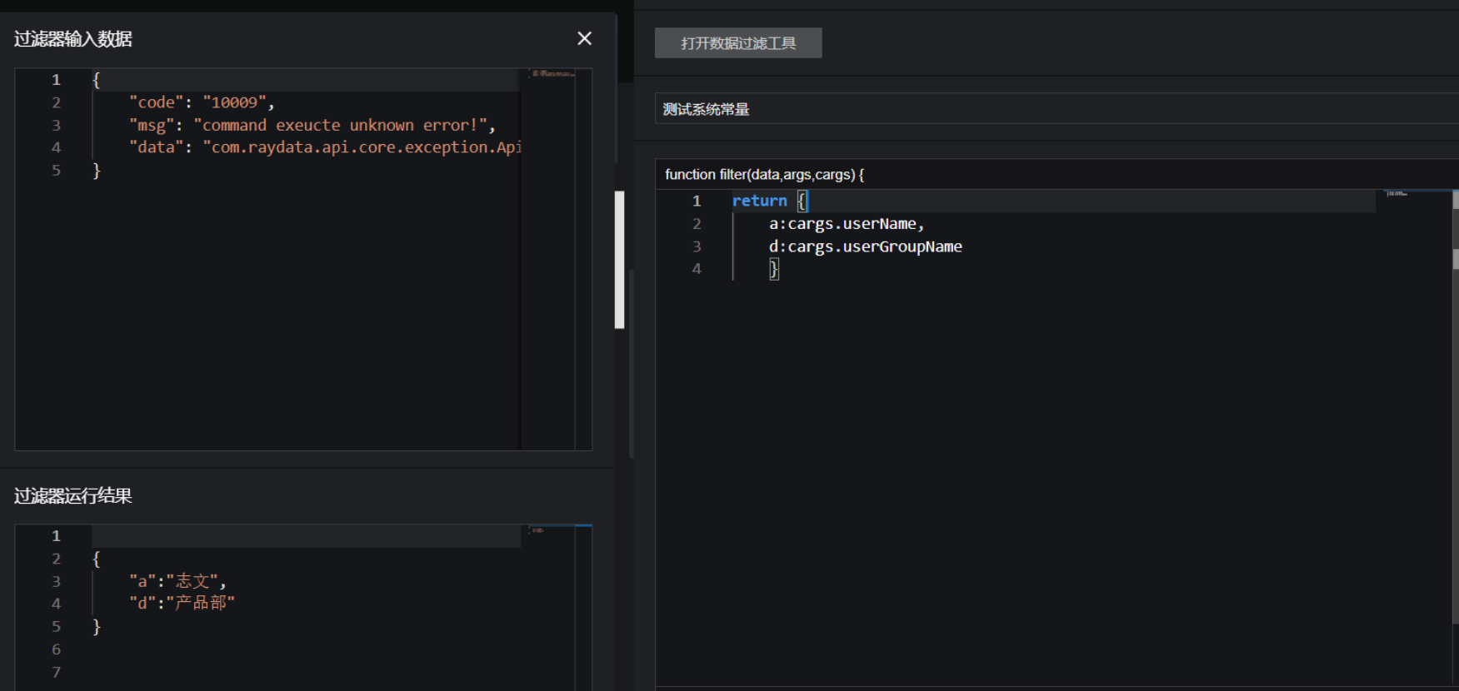This screenshot has width=1459, height=691.
Task: Click line number 5 in the input editor
Action: (x=56, y=170)
